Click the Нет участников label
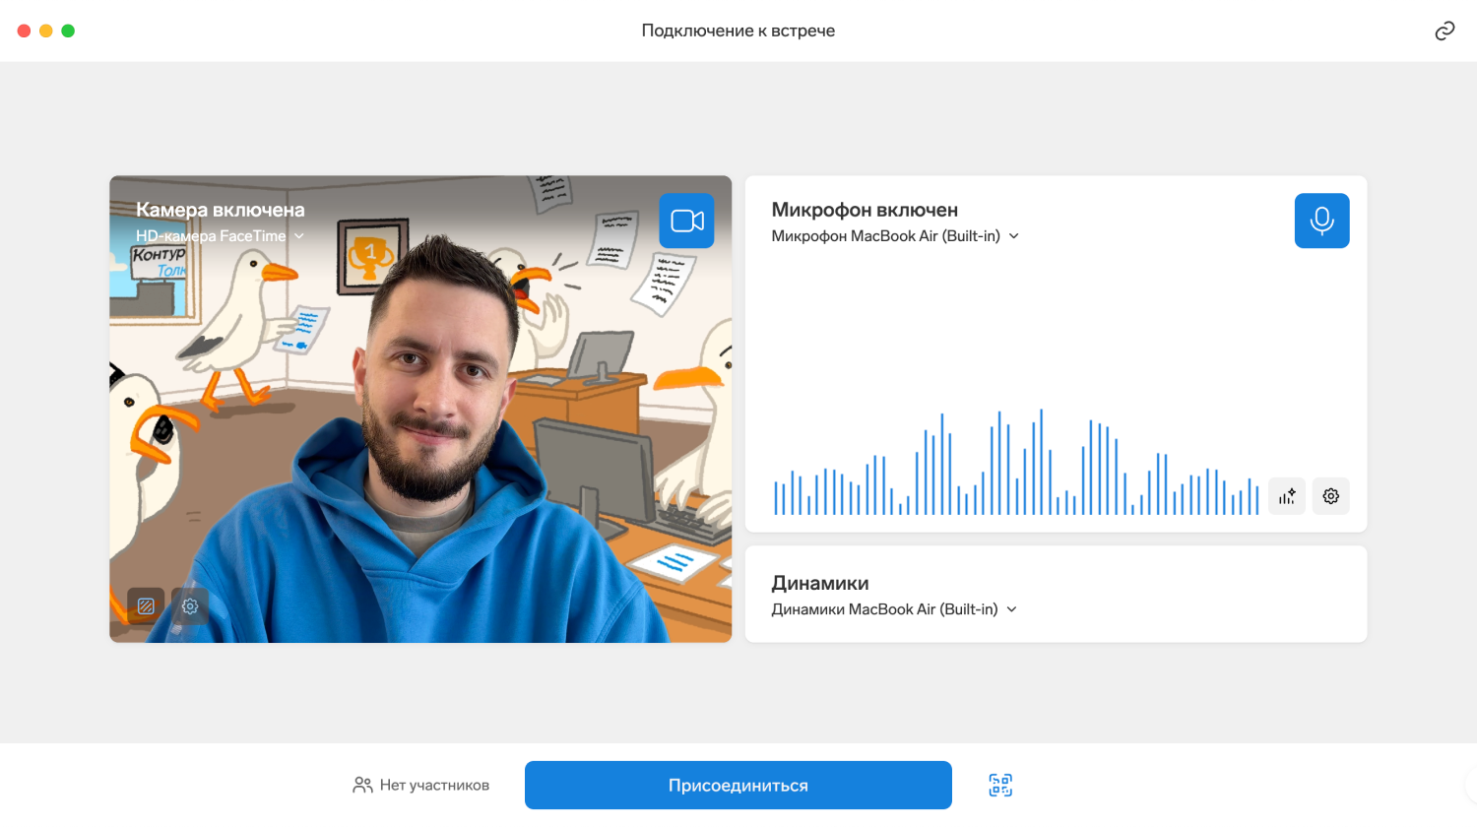The height and width of the screenshot is (827, 1477). click(x=434, y=785)
